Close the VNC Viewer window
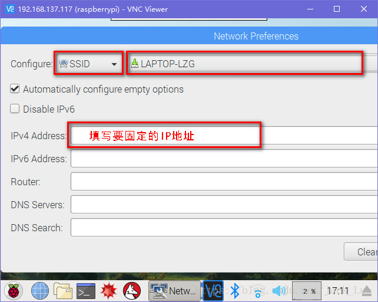This screenshot has height=302, width=378. tap(364, 9)
